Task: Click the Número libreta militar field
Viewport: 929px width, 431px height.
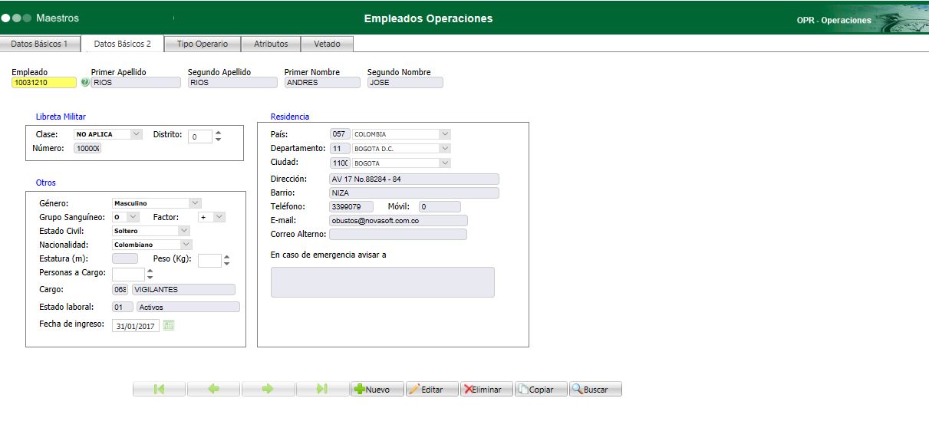Action: click(87, 148)
